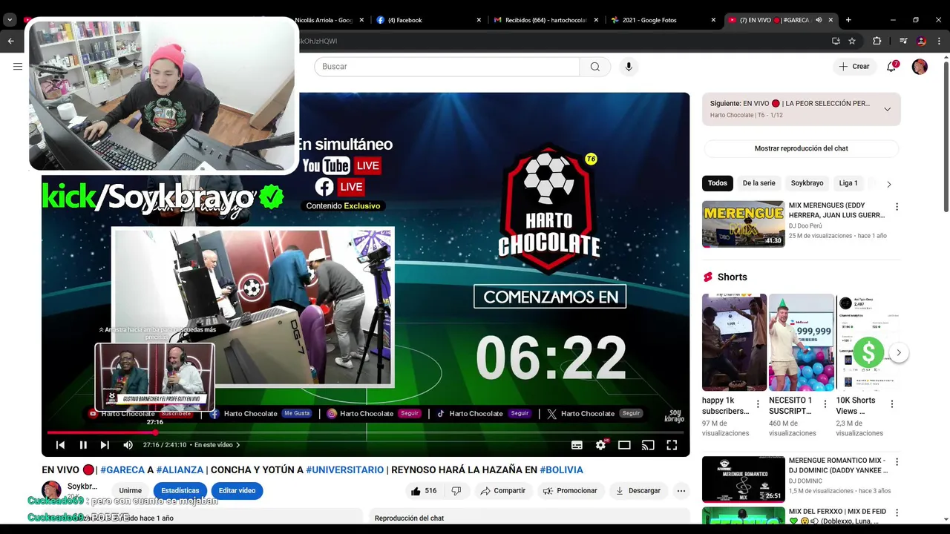Open a new browser tab
Viewport: 950px width, 534px height.
(848, 20)
